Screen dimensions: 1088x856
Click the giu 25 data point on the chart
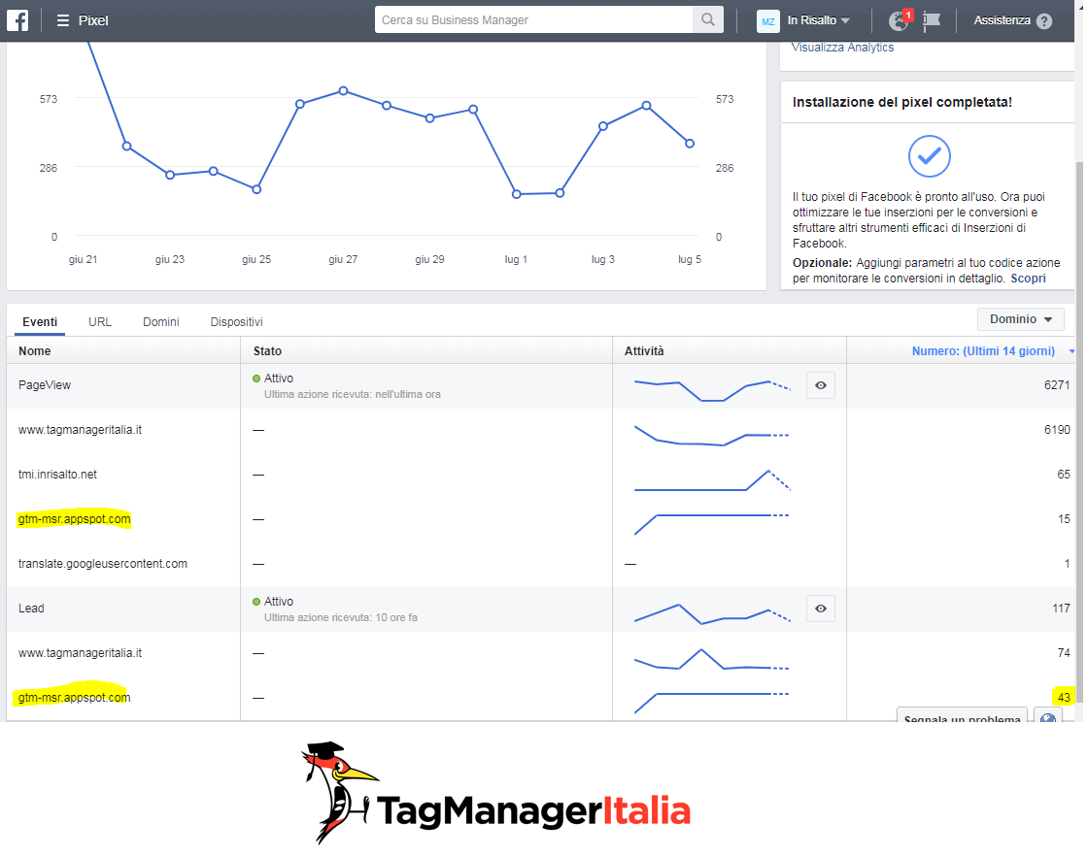coord(256,189)
